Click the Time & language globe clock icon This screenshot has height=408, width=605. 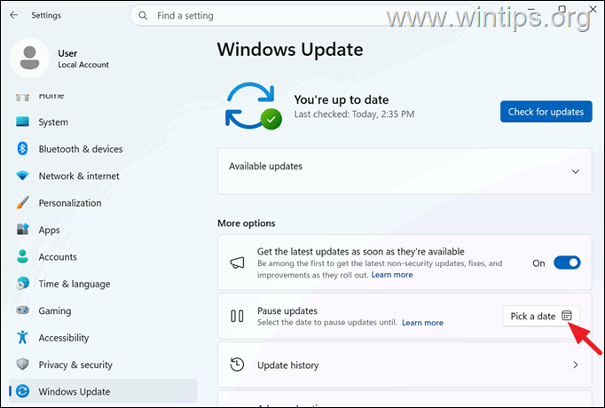point(22,284)
